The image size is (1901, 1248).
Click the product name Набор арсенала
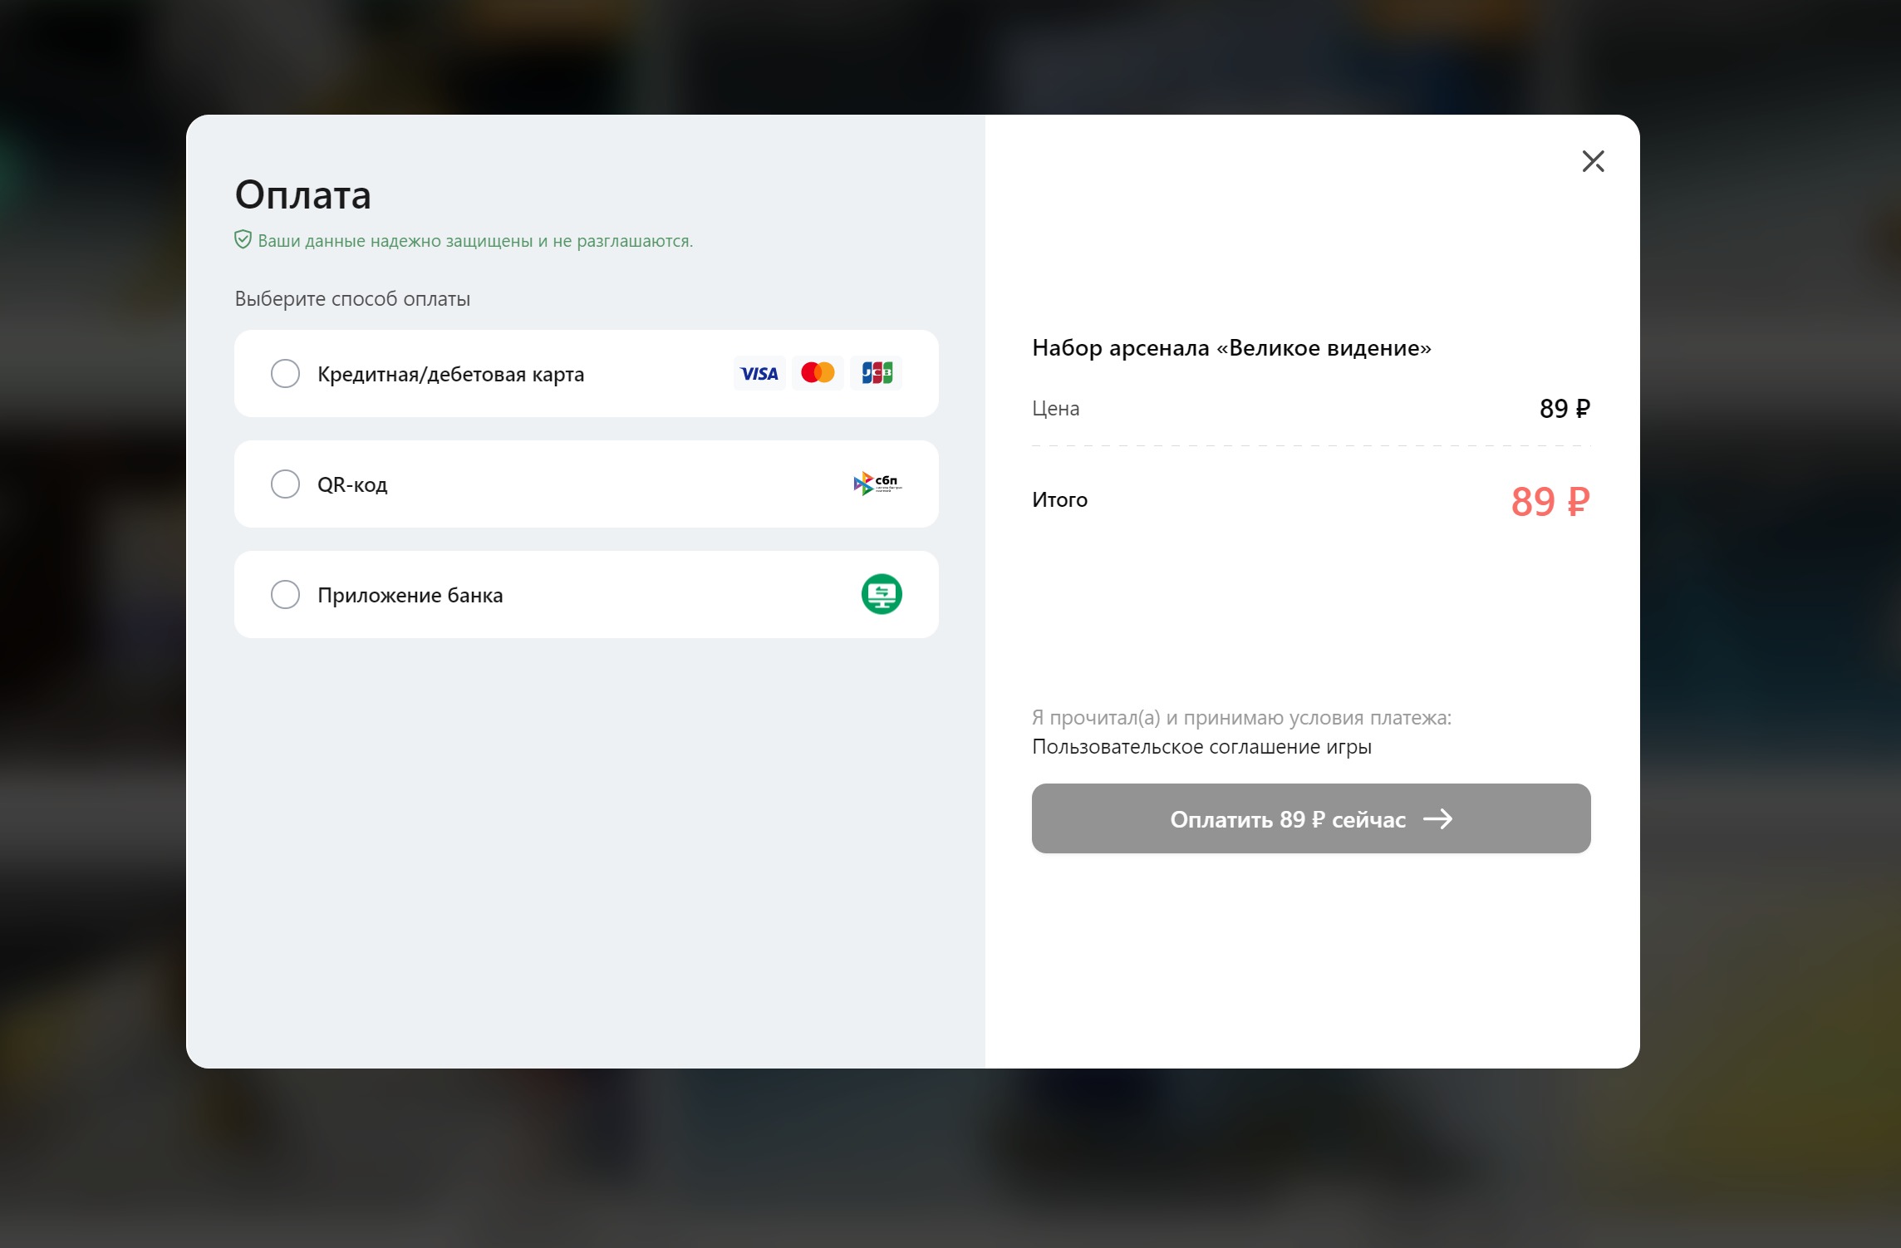[1231, 348]
